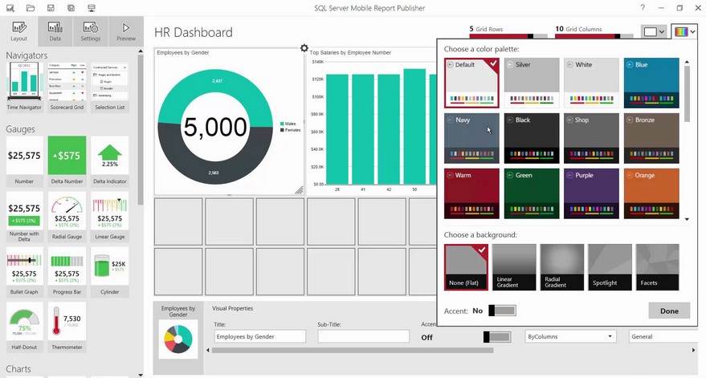This screenshot has width=706, height=378.
Task: Choose the Green color palette
Action: pyautogui.click(x=532, y=193)
